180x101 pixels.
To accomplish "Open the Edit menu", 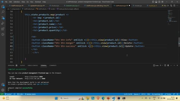I will (x=10, y=2).
